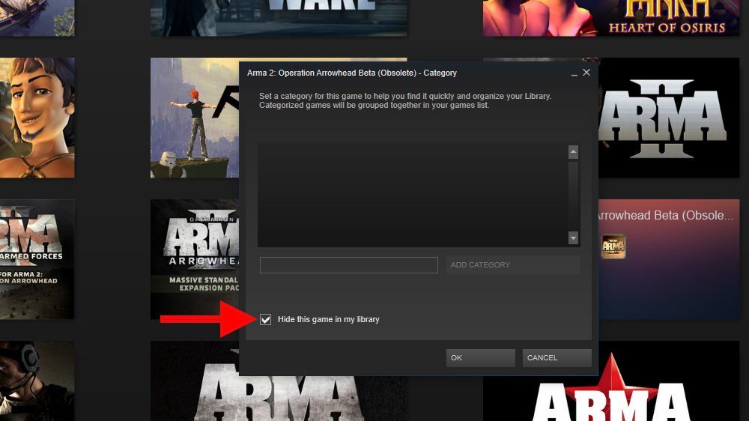Focus the new category name field
749x421 pixels.
(x=349, y=265)
